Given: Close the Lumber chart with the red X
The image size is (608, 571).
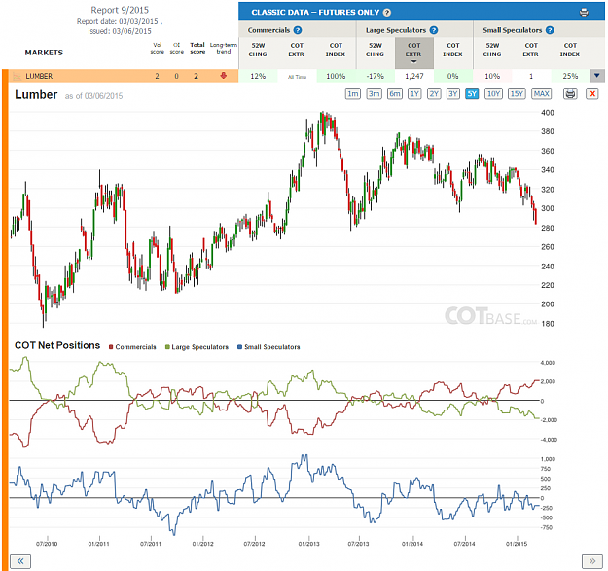Looking at the screenshot, I should point(592,93).
